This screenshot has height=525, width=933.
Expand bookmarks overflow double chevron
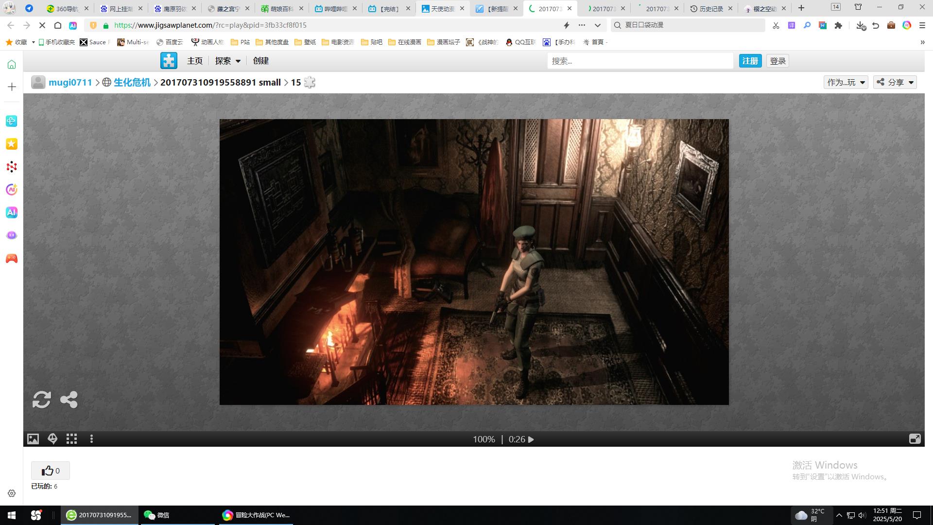(x=922, y=42)
